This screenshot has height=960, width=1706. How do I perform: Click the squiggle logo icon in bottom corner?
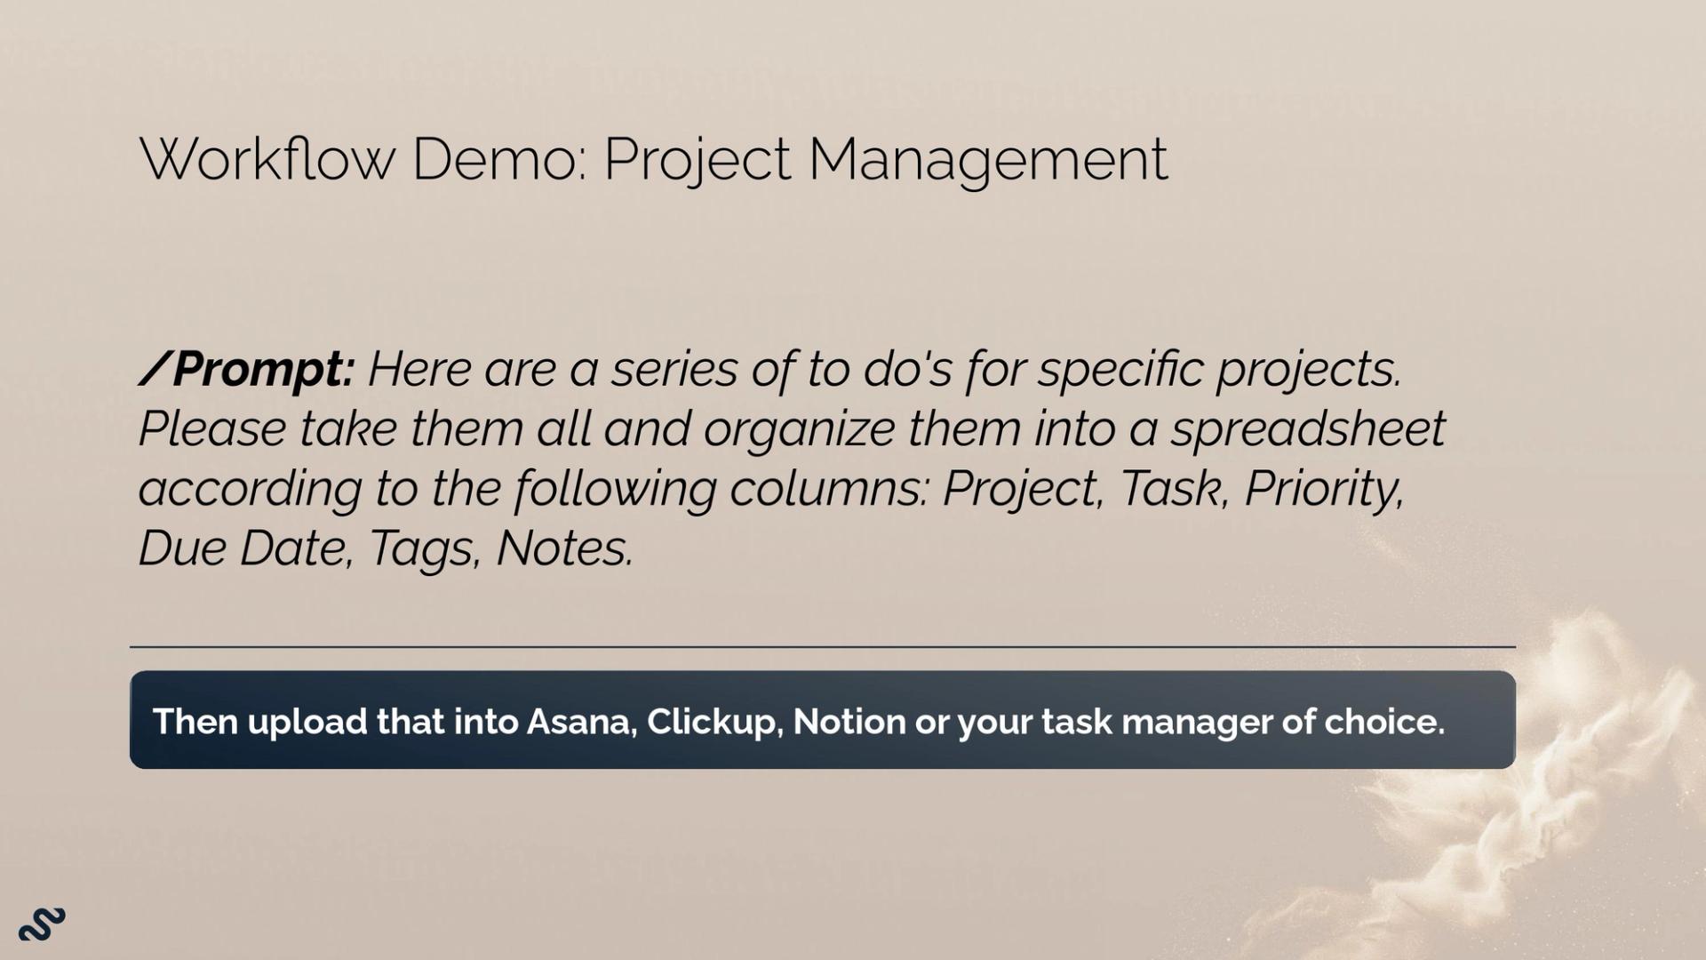click(x=42, y=924)
